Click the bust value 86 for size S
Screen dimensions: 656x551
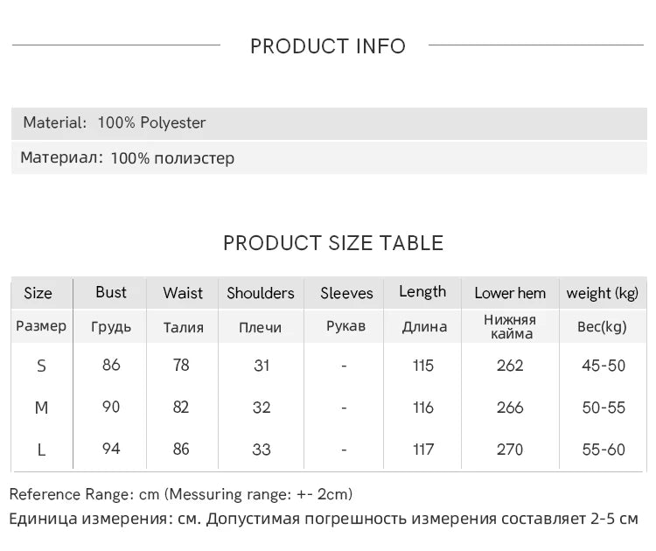click(111, 365)
